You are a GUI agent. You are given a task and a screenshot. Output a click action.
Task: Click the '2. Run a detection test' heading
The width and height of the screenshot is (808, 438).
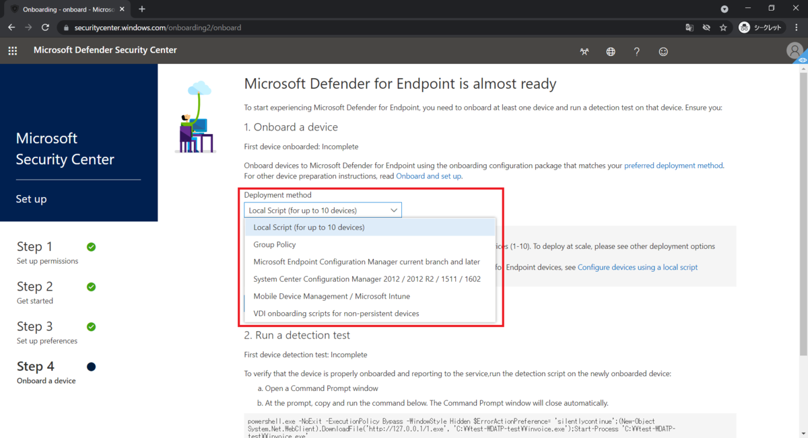tap(297, 335)
